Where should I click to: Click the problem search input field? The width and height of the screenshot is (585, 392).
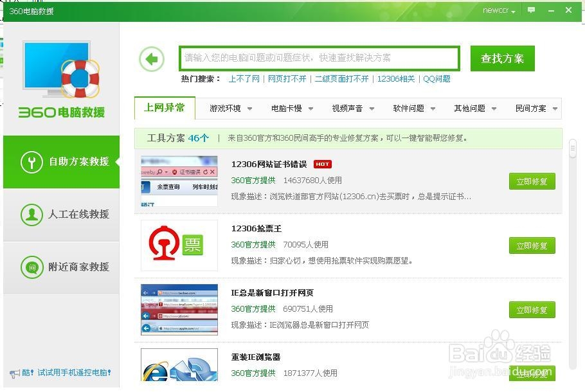tap(319, 58)
